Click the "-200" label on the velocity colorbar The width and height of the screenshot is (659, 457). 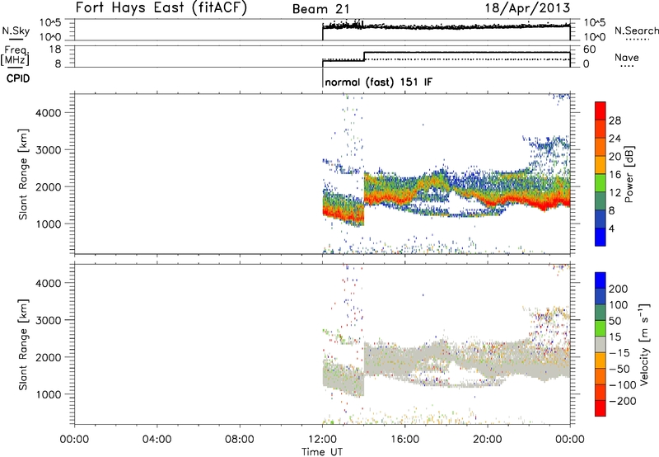(x=623, y=402)
